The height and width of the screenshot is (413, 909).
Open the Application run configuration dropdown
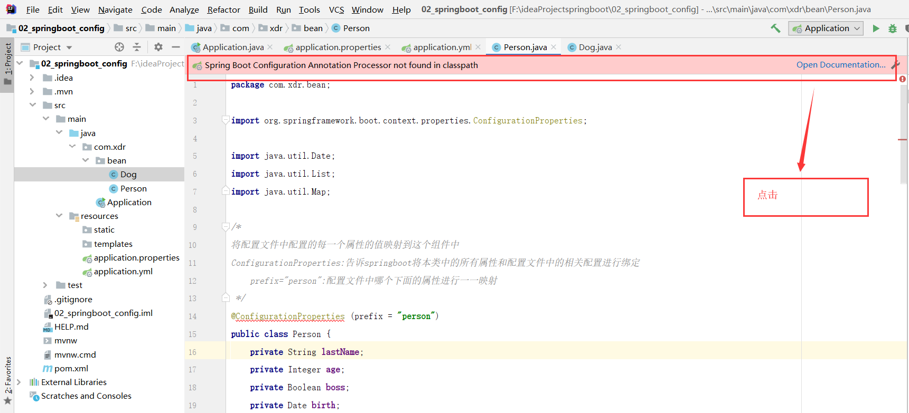tap(826, 28)
